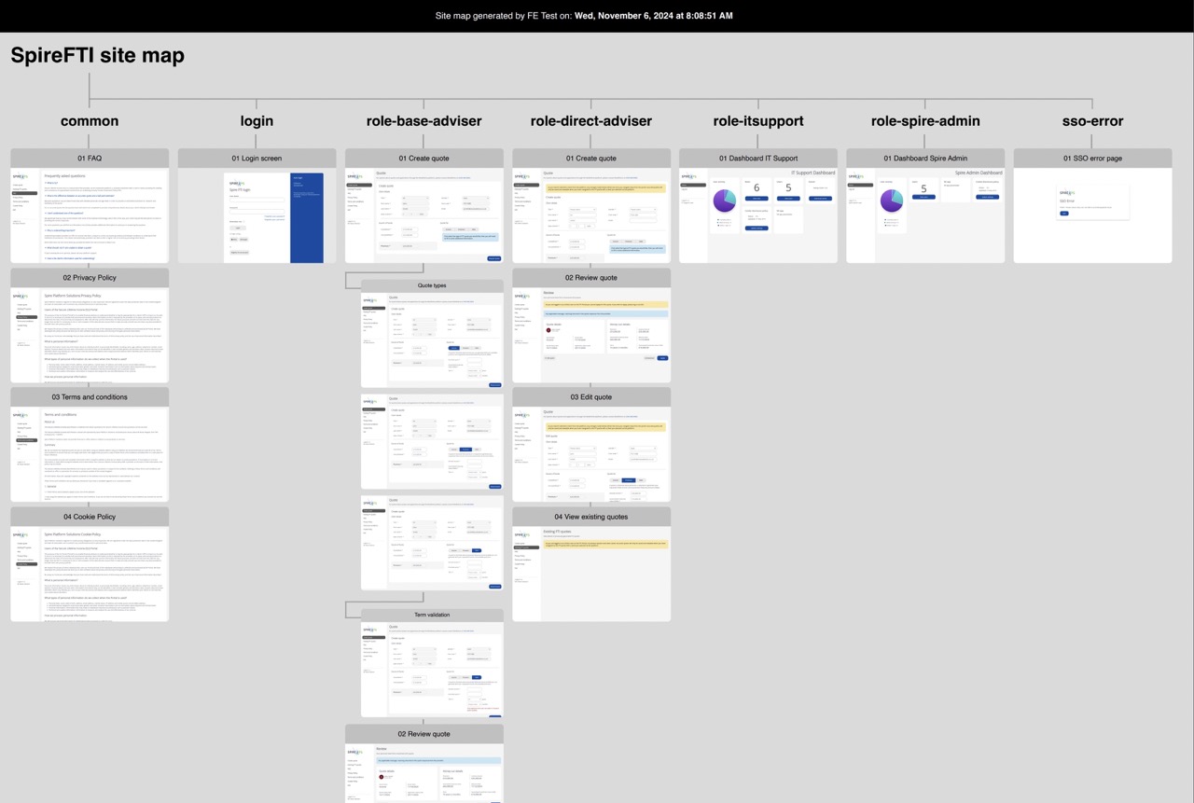Image resolution: width=1194 pixels, height=803 pixels.
Task: Select the 'sso-error' section heading
Action: coord(1092,121)
